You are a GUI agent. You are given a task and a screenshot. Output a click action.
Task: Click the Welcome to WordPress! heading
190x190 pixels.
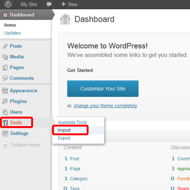tap(108, 46)
